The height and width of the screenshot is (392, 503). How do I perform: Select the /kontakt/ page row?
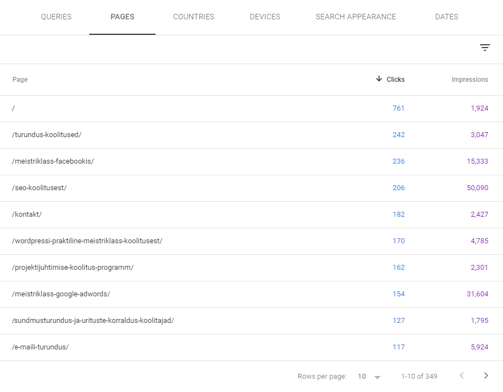tap(27, 215)
